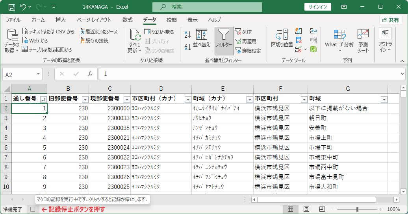Open ribbon display options icon
408x214 pixels.
pyautogui.click(x=344, y=7)
